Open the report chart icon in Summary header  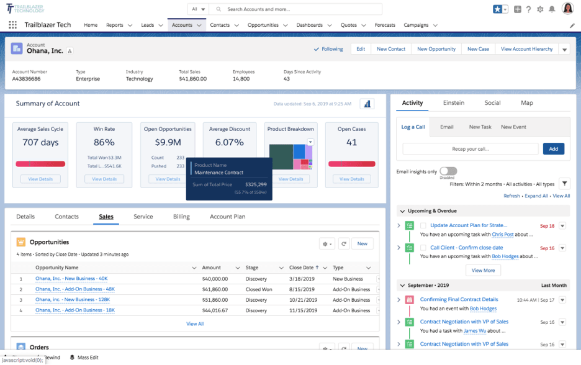coord(367,104)
